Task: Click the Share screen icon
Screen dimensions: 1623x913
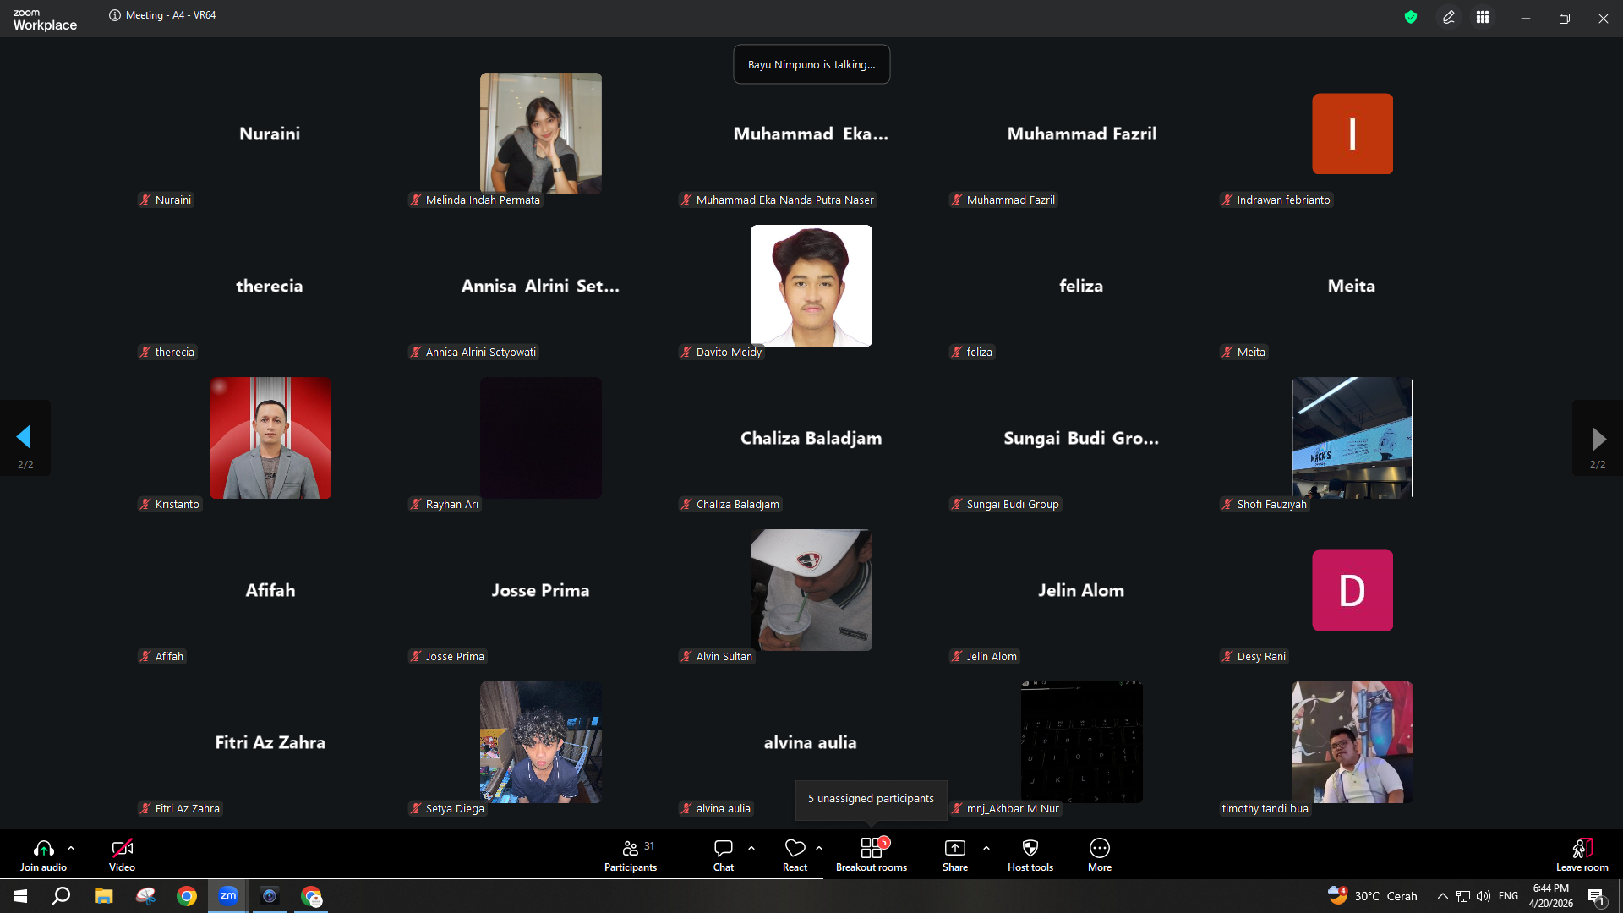Action: click(x=955, y=848)
